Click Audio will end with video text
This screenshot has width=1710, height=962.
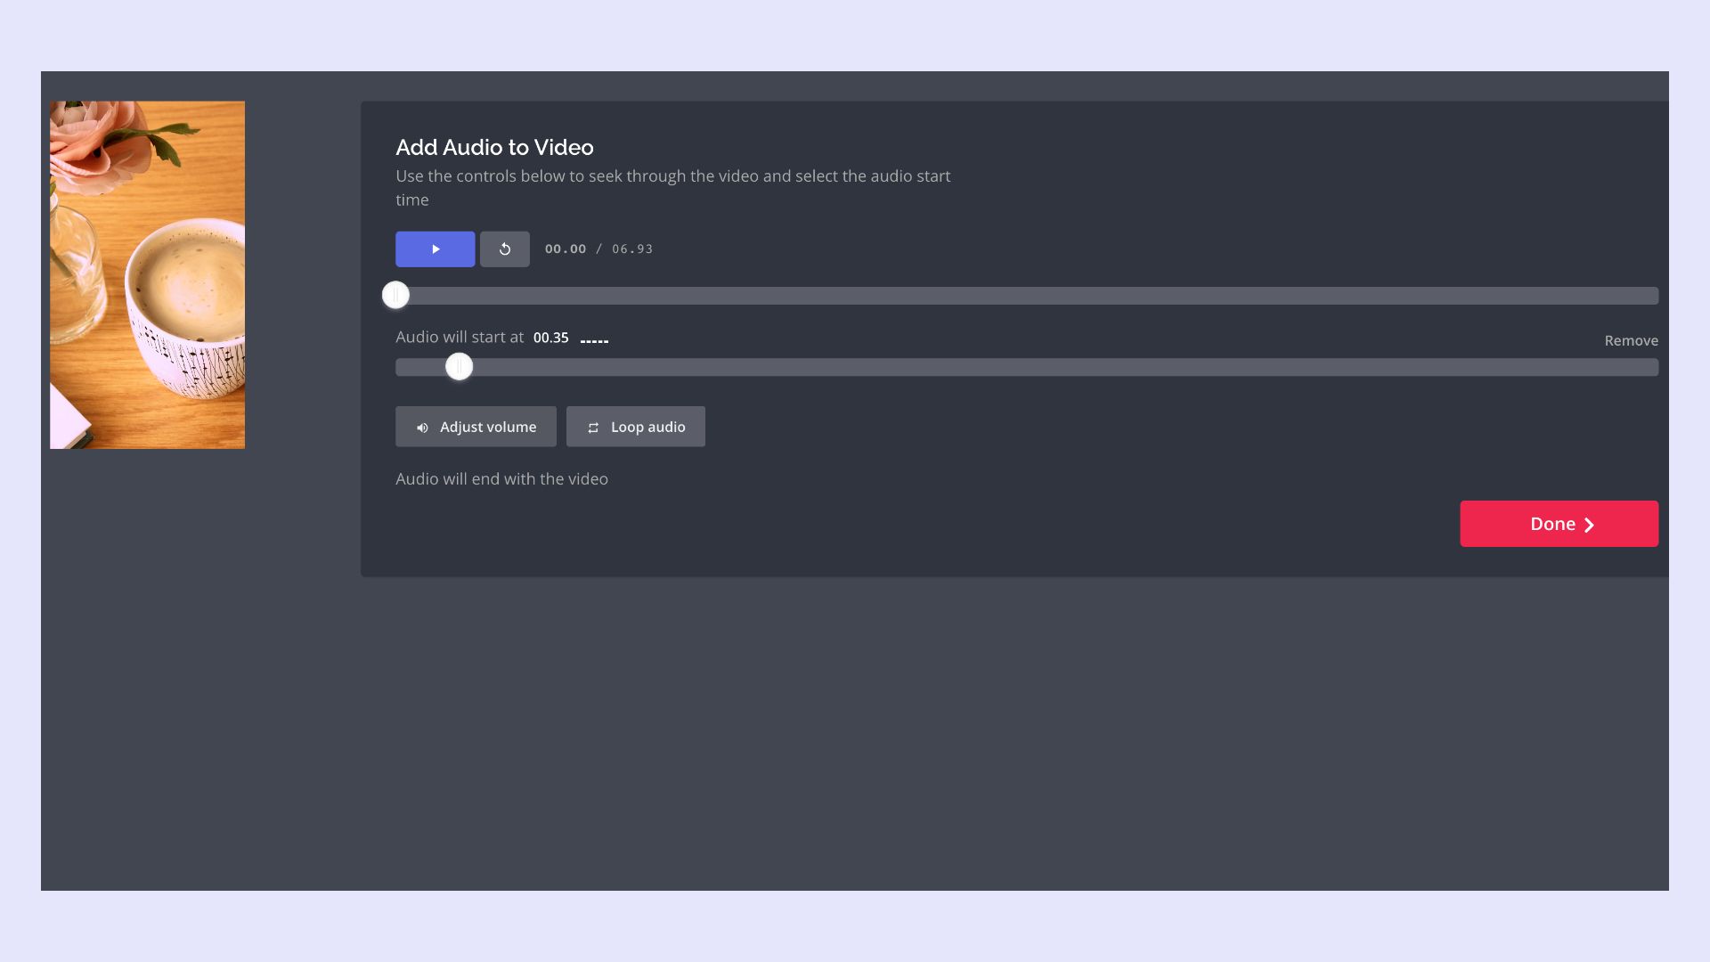[501, 479]
